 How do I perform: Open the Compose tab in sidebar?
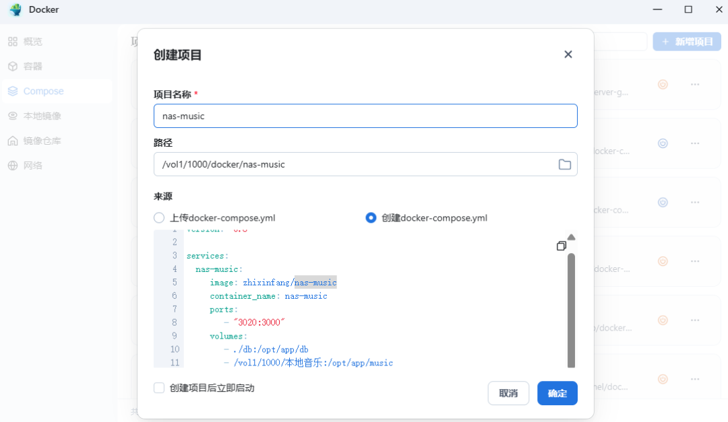[43, 92]
